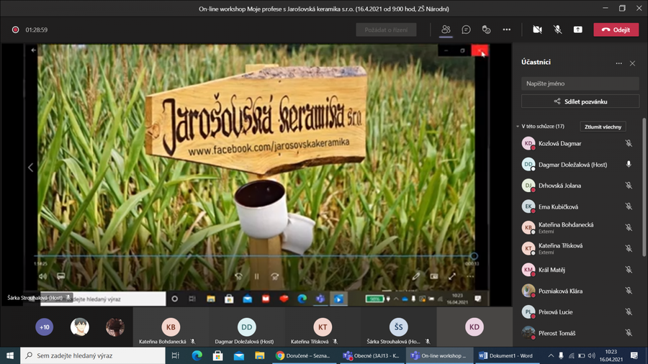Screen dimensions: 648x364
Task: Toggle Kateřina Bohdanecká mic icon in list
Action: [628, 227]
